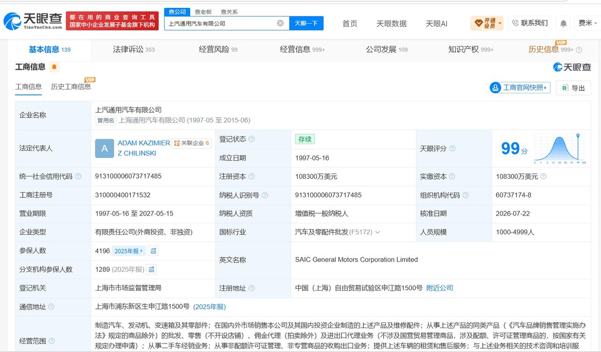Click the 工商注册号 value 310000400171532
Screen dimensions: 601x352
click(x=123, y=195)
